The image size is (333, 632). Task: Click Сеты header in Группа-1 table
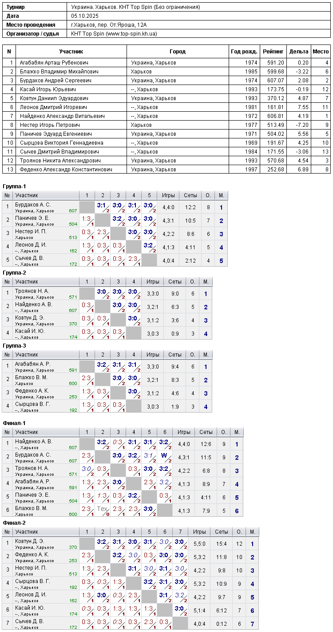point(190,195)
